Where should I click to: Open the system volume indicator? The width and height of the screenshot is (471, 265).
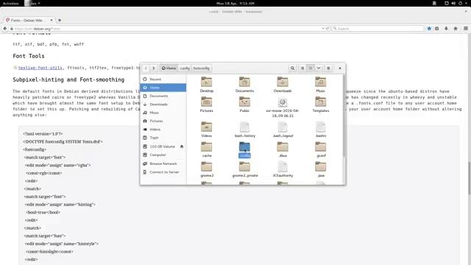tap(453, 3)
